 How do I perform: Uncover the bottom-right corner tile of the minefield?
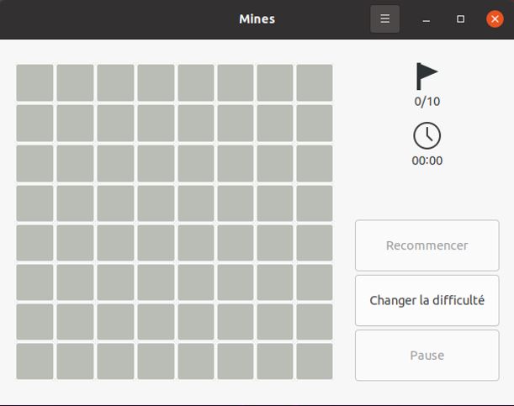(x=315, y=361)
